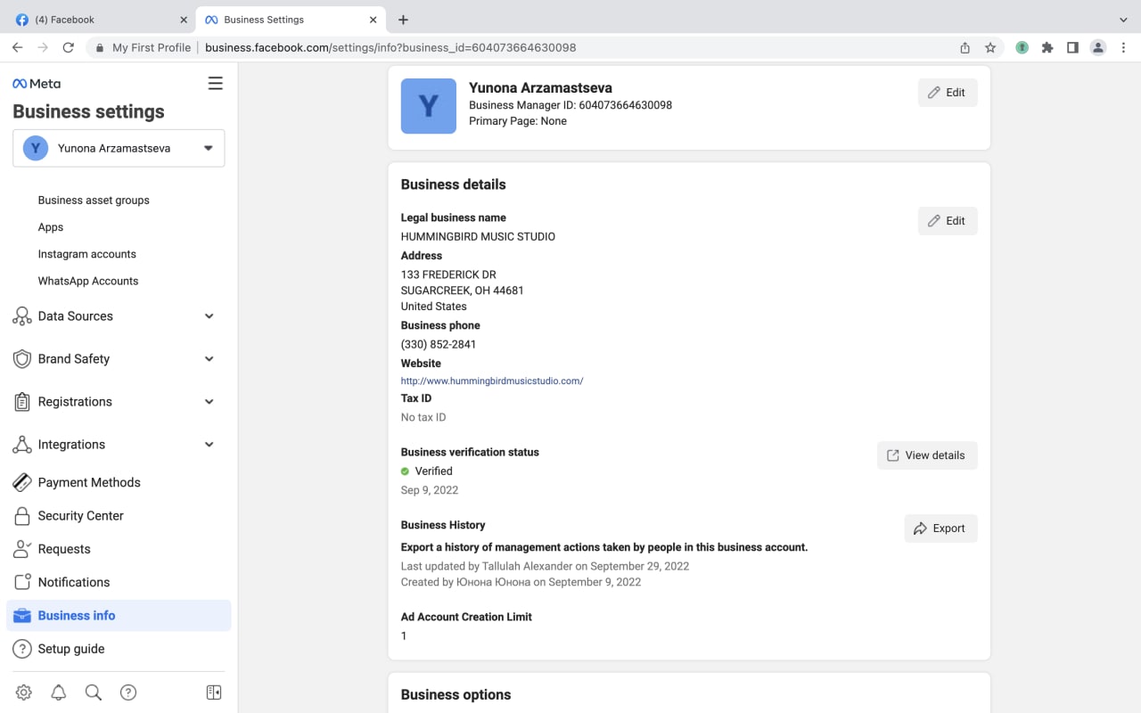
Task: Click the search magnifier at sidebar bottom
Action: coord(93,693)
